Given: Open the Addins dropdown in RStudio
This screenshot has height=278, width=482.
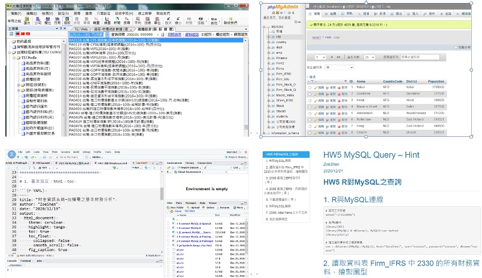Looking at the screenshot, I should (97, 157).
